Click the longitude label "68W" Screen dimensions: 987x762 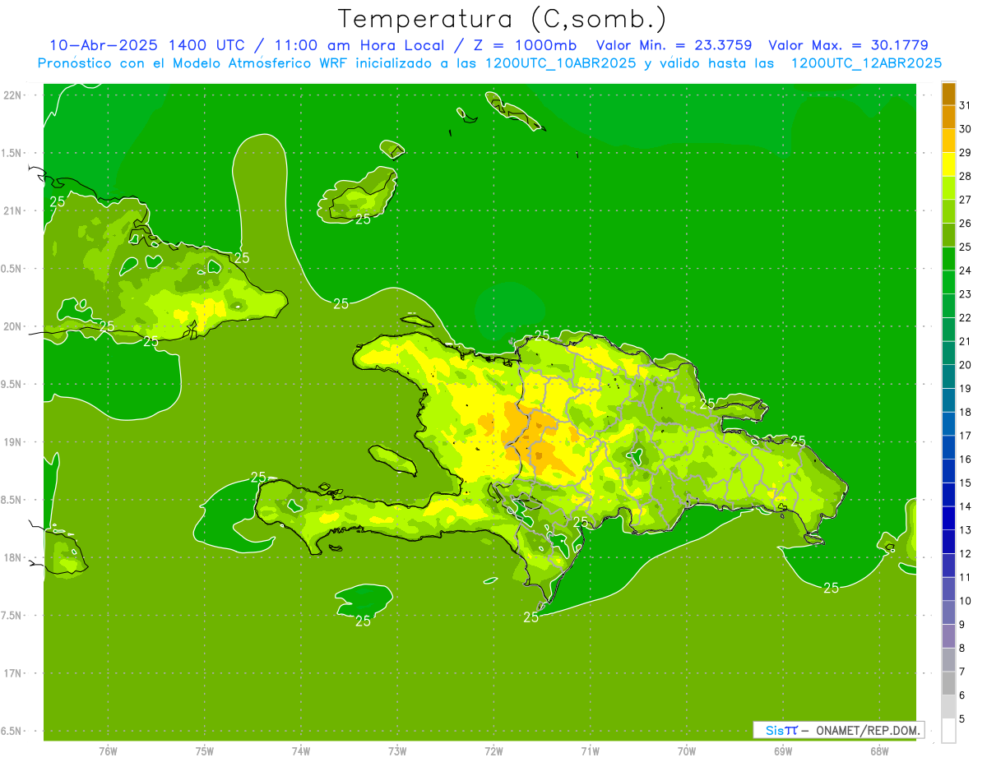pos(879,751)
